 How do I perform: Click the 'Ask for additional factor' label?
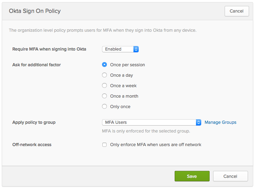point(37,65)
